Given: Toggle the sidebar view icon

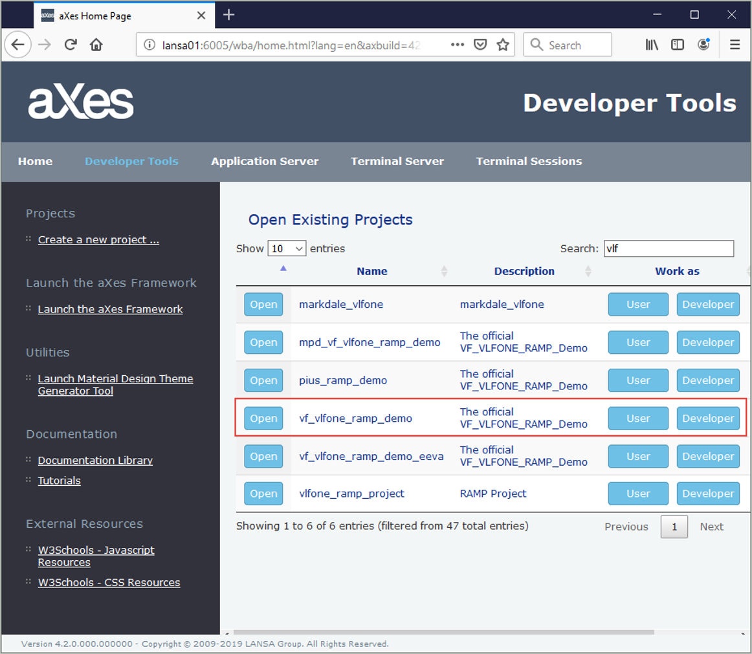Looking at the screenshot, I should (x=678, y=45).
